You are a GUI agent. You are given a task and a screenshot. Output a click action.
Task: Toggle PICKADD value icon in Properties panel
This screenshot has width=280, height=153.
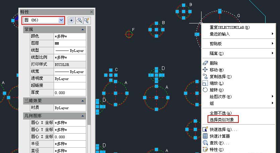point(71,20)
